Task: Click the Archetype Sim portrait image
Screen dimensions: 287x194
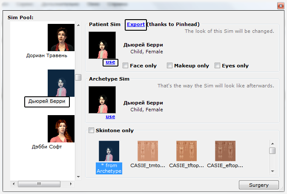Action: [102, 100]
